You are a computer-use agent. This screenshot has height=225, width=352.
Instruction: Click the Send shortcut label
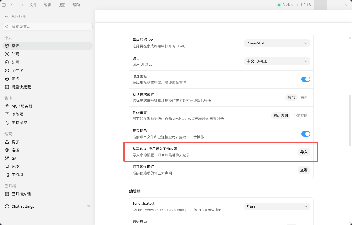point(144,204)
